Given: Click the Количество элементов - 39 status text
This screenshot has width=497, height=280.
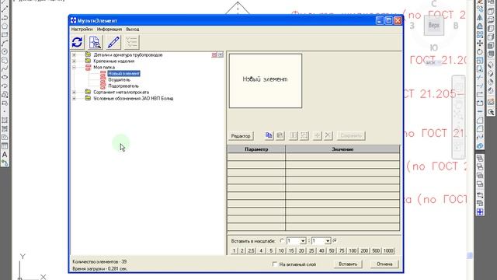Looking at the screenshot, I should tap(99, 261).
